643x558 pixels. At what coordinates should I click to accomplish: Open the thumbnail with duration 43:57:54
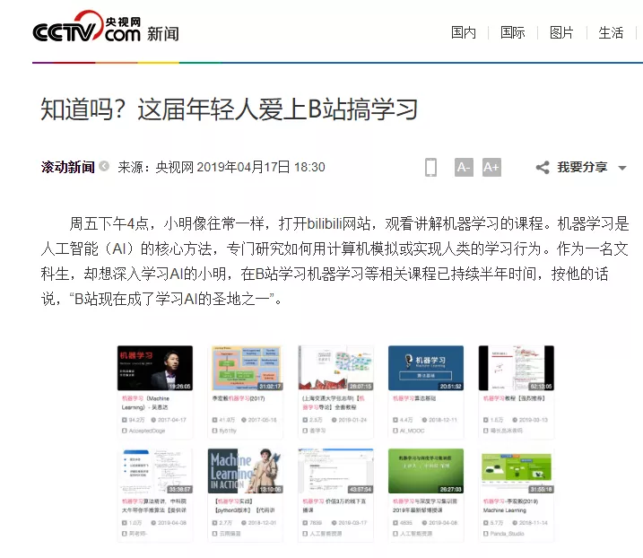pyautogui.click(x=336, y=471)
